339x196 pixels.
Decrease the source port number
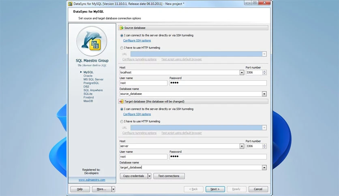264,74
